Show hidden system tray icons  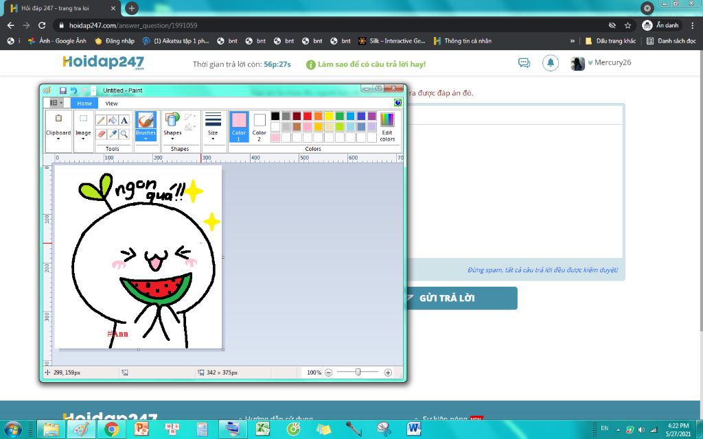[618, 429]
